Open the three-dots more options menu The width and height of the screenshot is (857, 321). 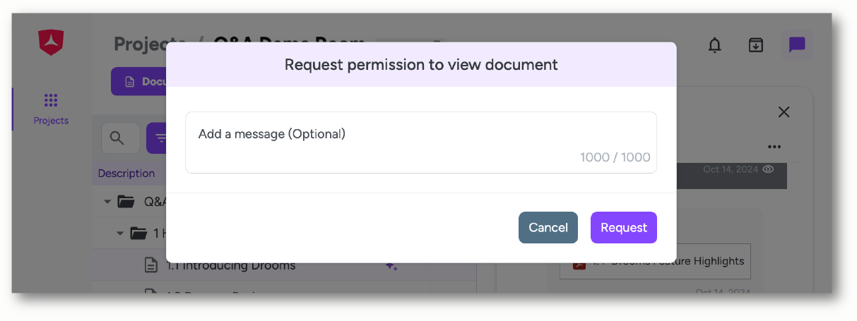pos(774,147)
